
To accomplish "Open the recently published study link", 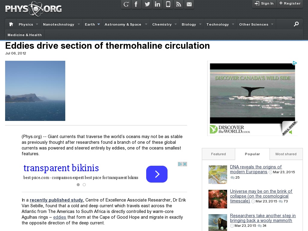I will [x=56, y=200].
